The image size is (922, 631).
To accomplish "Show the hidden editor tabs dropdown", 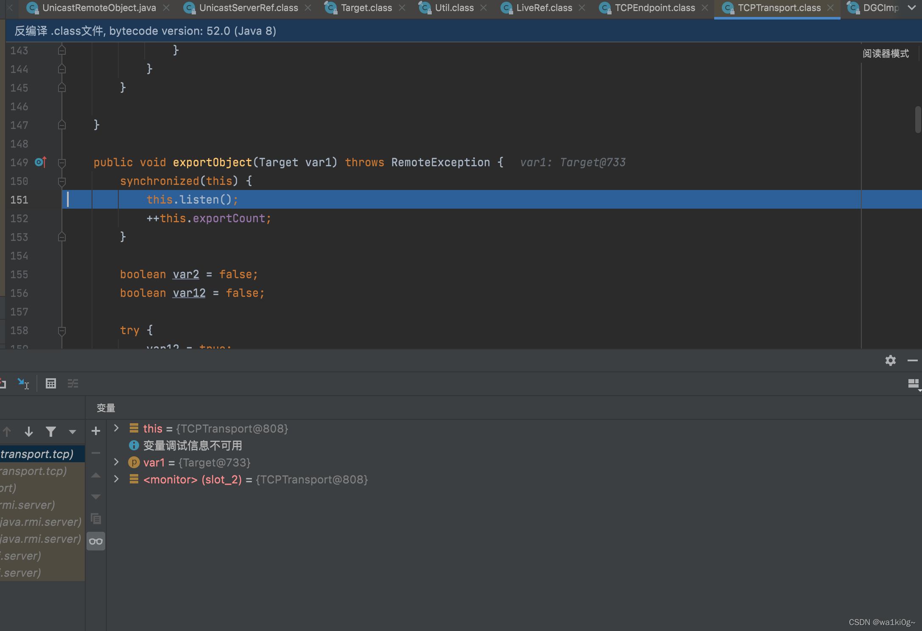I will click(x=911, y=8).
